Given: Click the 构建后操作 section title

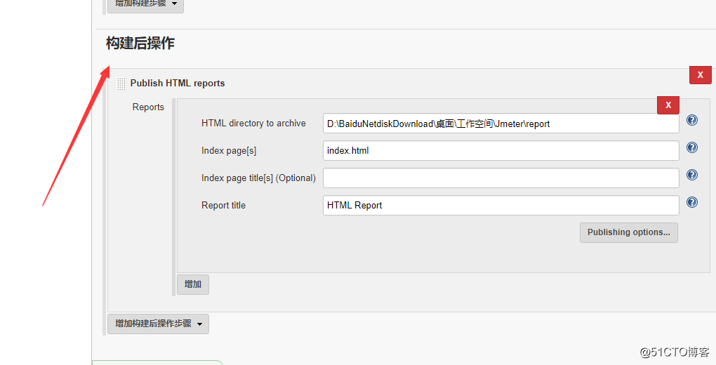Looking at the screenshot, I should (x=140, y=43).
